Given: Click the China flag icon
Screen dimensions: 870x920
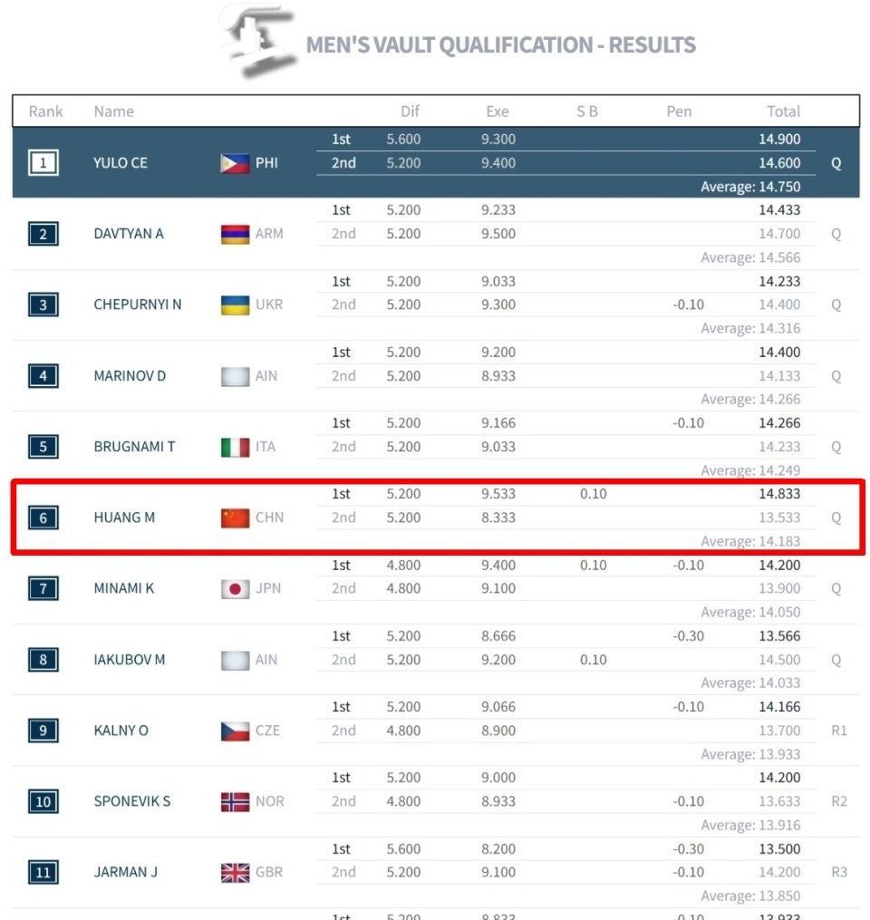Looking at the screenshot, I should click(x=235, y=518).
